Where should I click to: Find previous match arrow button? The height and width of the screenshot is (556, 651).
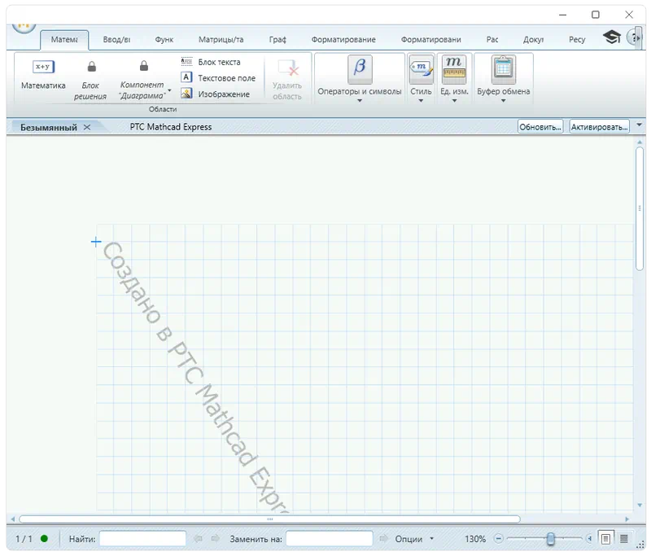click(198, 539)
